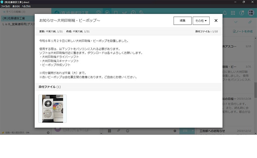This screenshot has width=257, height=158.
Task: Click the down arrow under chat list
Action: (x=101, y=133)
